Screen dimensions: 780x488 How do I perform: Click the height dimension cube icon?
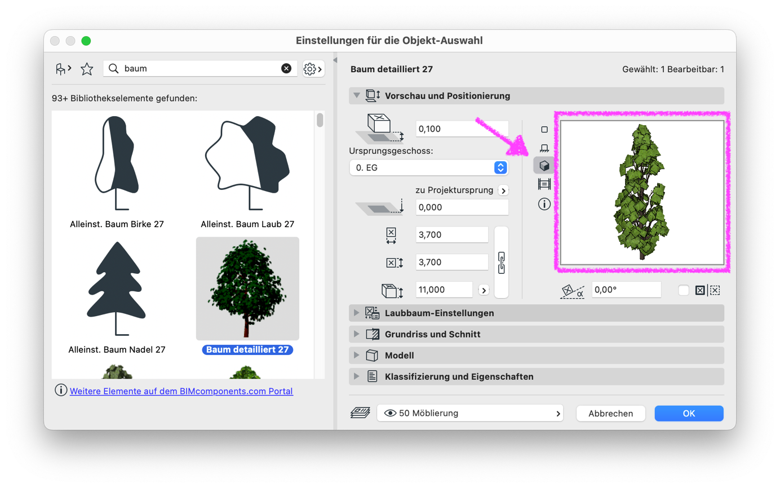[391, 291]
